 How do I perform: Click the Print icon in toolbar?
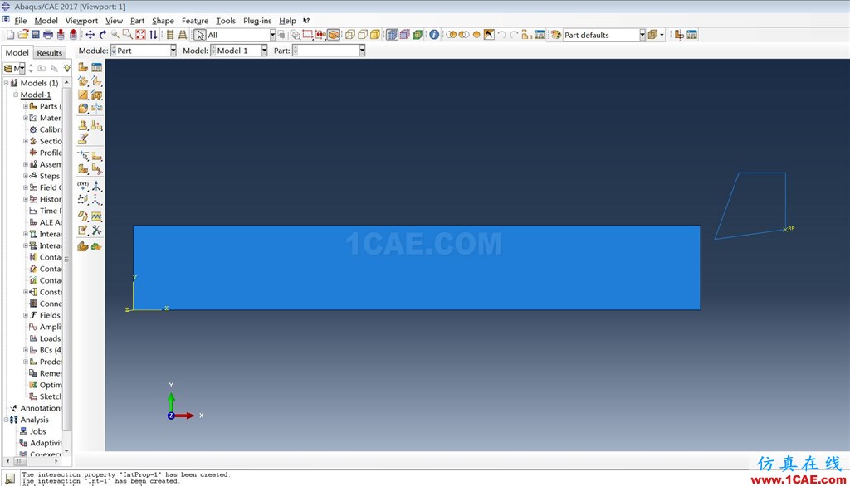pyautogui.click(x=48, y=35)
